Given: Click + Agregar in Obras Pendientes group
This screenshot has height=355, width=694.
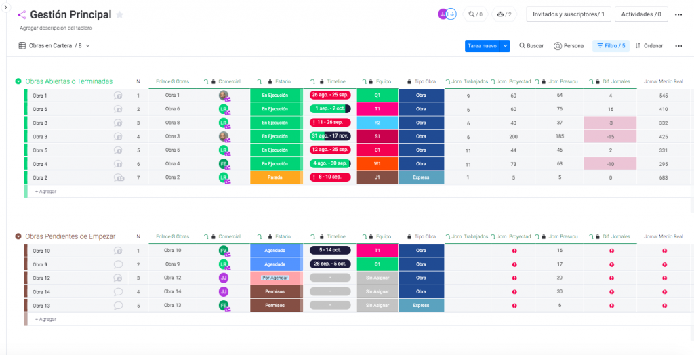Looking at the screenshot, I should [x=46, y=319].
